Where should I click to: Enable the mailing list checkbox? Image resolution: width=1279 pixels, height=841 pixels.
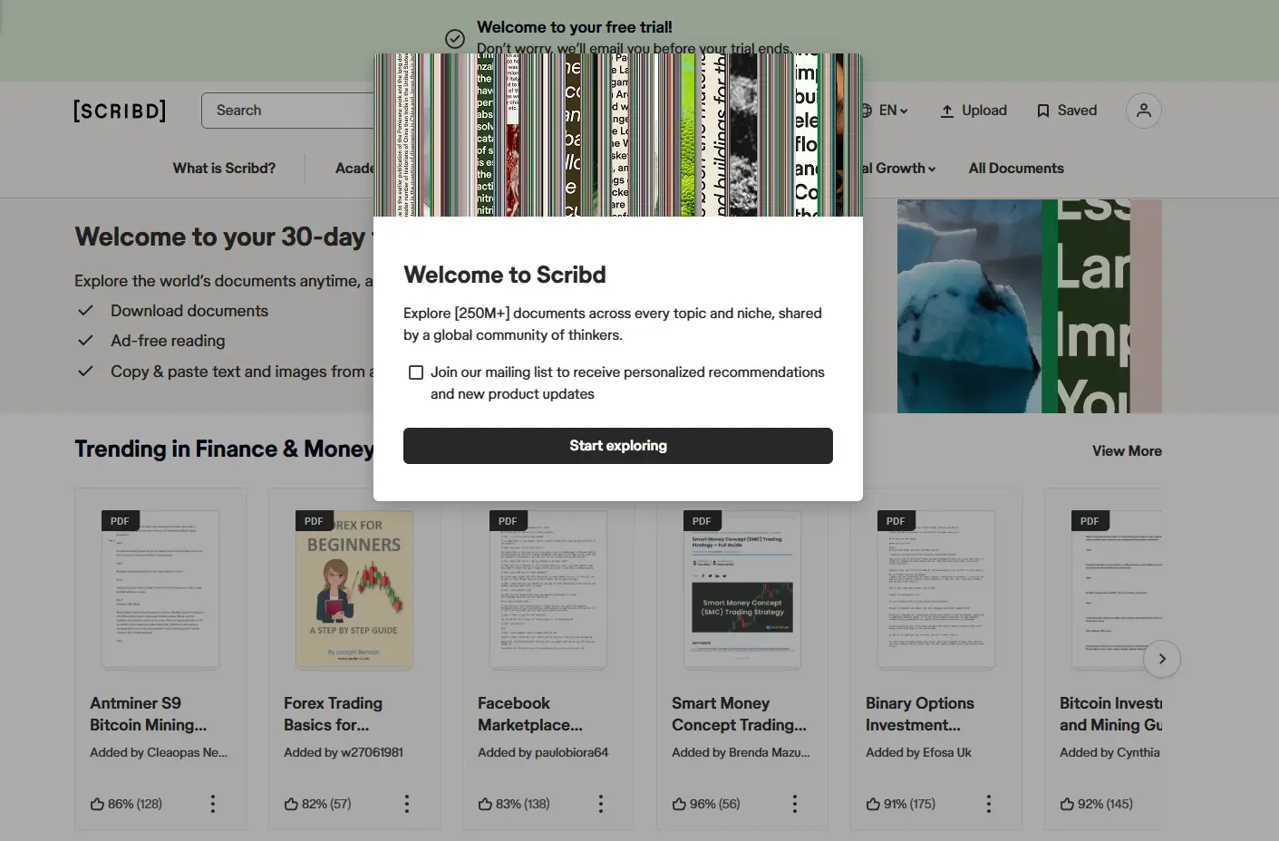[416, 372]
